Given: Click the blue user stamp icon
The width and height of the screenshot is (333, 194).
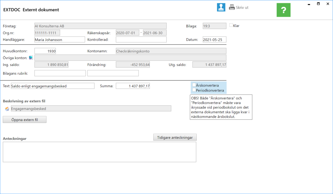Looking at the screenshot, I should (221, 7).
